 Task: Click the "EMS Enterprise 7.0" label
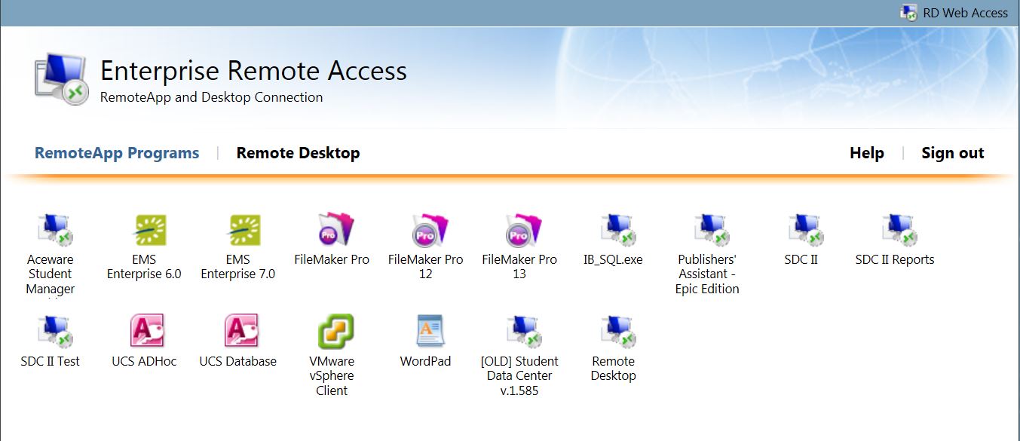tap(238, 267)
